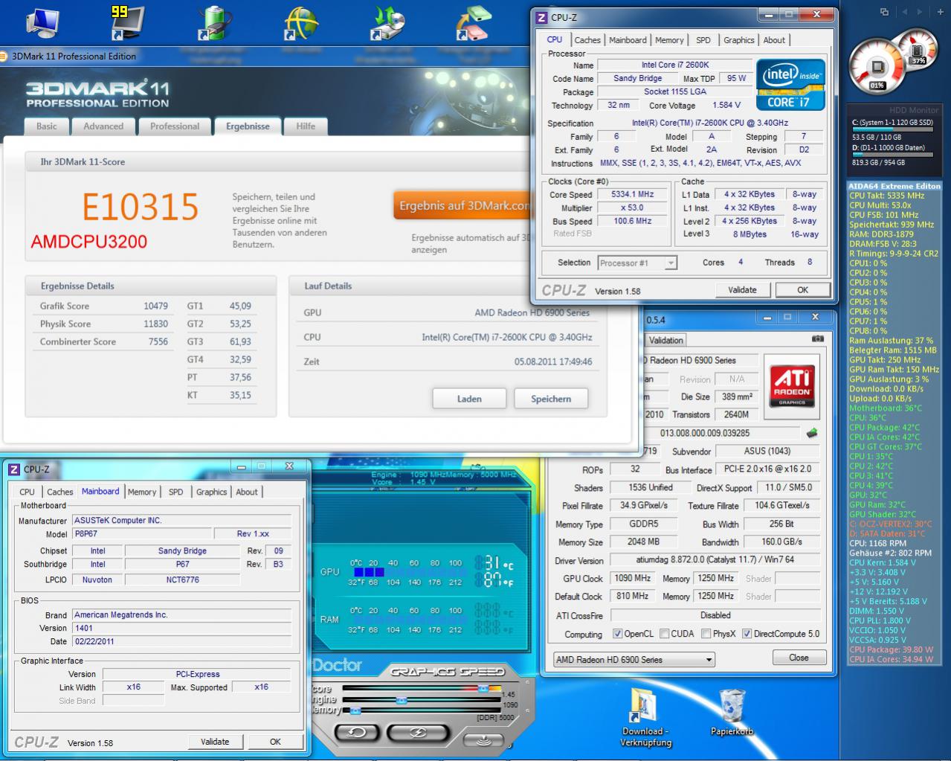The height and width of the screenshot is (761, 951).
Task: Switch to the Advanced tab in 3DMark 11
Action: 103,126
